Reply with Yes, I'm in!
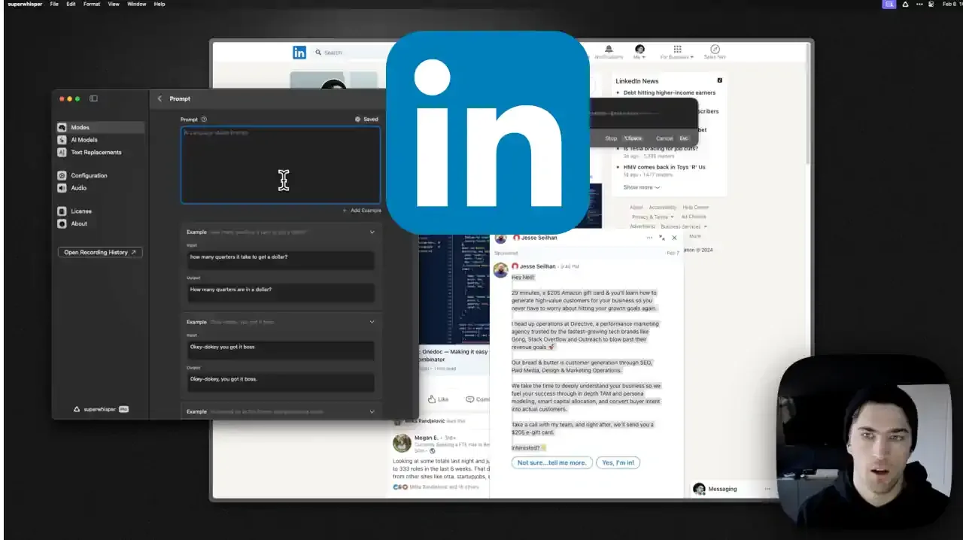This screenshot has width=963, height=540. tap(618, 463)
